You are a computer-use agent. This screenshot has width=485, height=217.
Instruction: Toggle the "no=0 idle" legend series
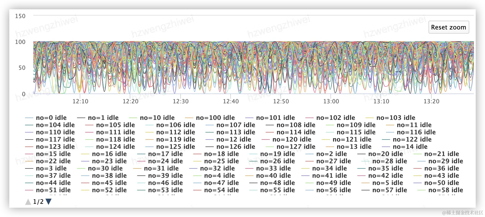[46, 118]
